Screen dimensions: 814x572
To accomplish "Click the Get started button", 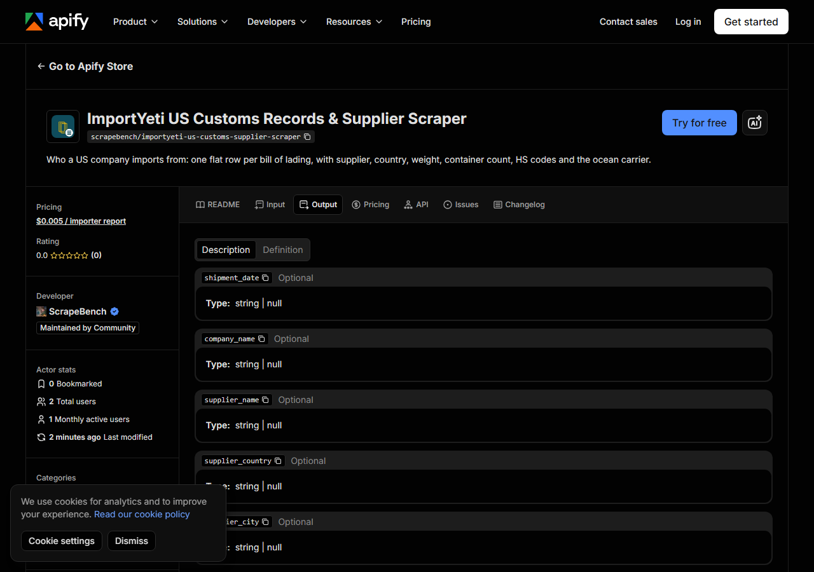I will coord(751,22).
